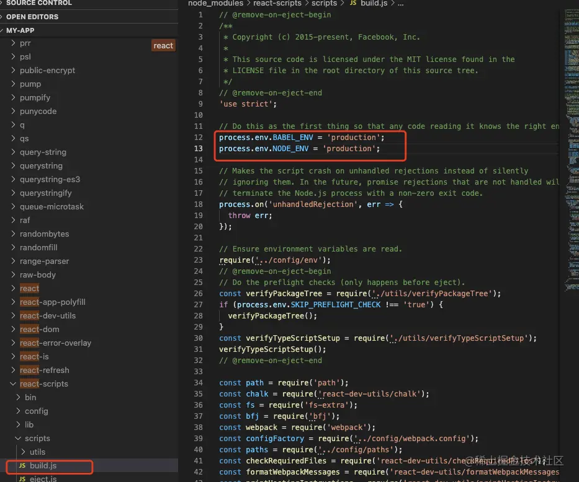Click the react filter label in explorer
This screenshot has width=579, height=482.
pyautogui.click(x=163, y=45)
